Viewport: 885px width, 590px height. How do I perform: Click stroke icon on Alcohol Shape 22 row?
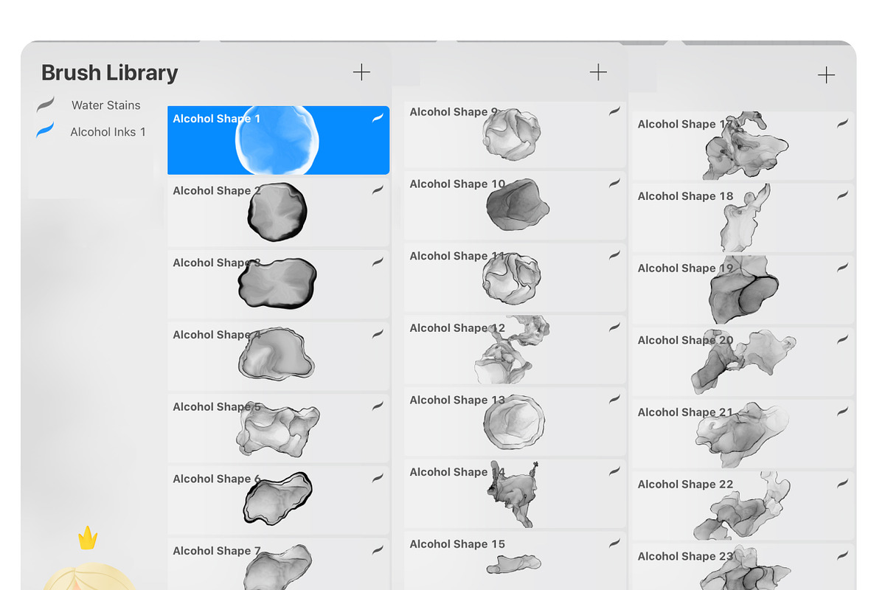click(842, 484)
